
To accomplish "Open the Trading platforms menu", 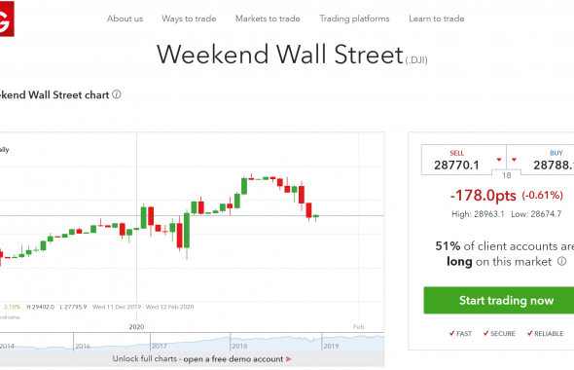I will (354, 18).
